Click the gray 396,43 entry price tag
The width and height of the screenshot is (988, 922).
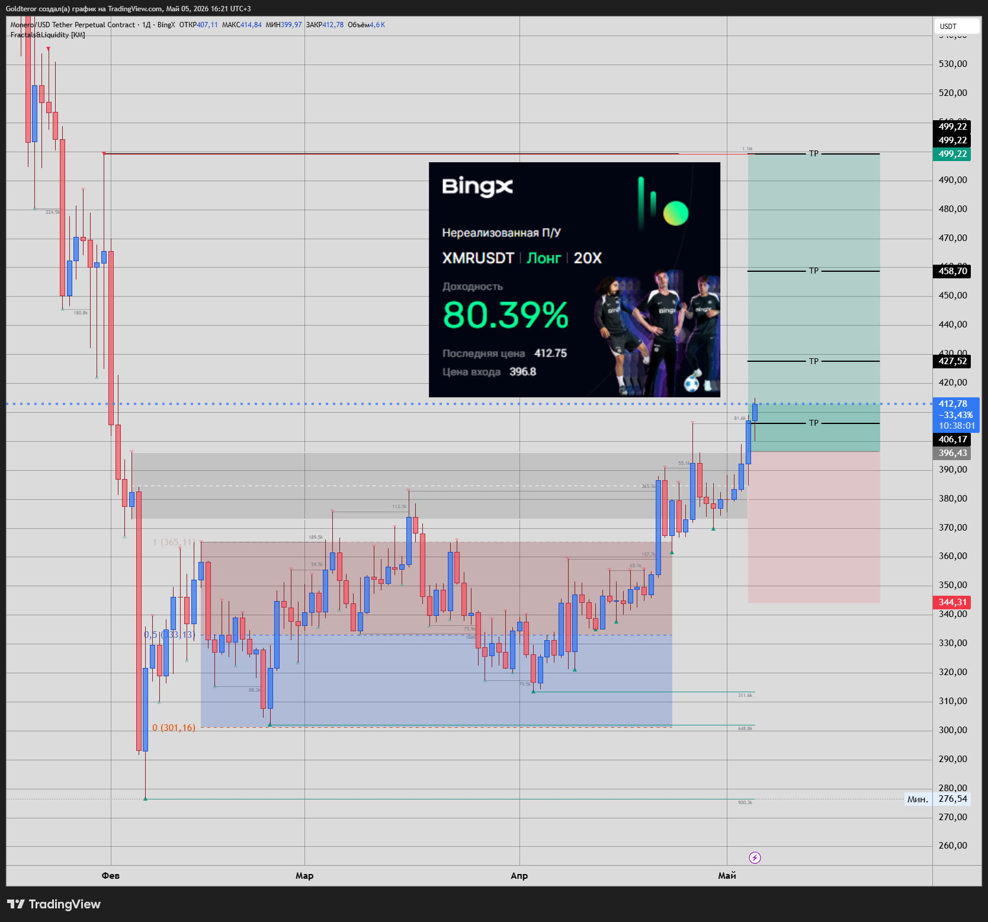(952, 453)
